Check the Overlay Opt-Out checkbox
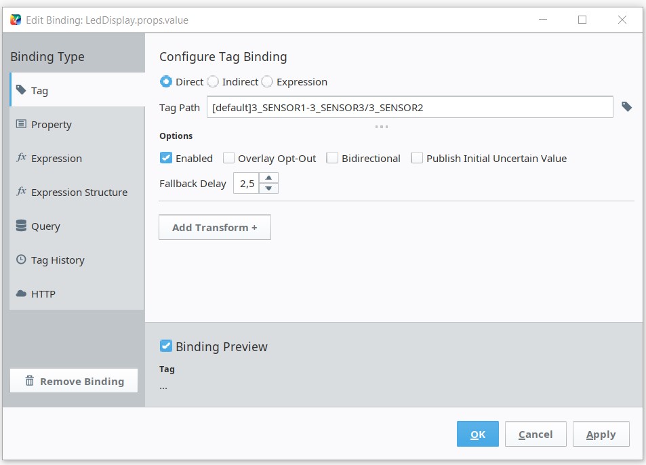Screen dimensions: 646x465 click(x=228, y=158)
